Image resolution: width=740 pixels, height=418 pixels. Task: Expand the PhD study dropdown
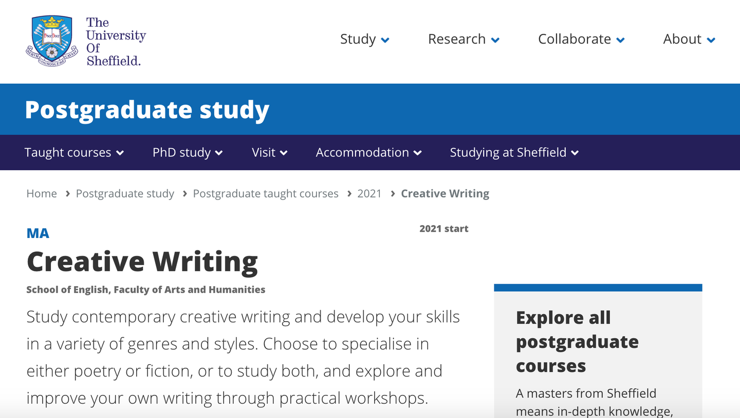[219, 152]
